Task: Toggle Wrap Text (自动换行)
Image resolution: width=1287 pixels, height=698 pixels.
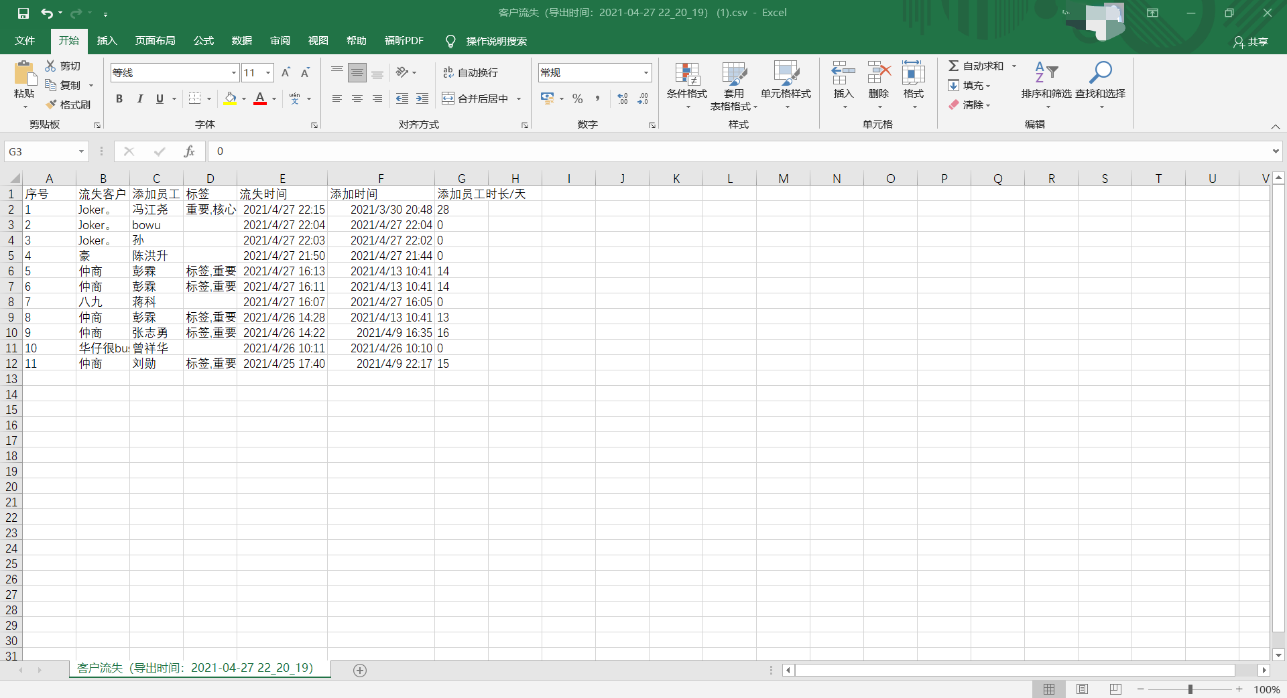Action: [x=471, y=72]
